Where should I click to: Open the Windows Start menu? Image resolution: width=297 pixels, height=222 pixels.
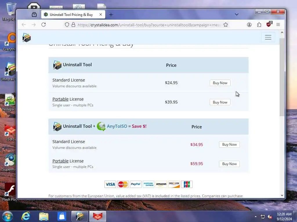(x=8, y=216)
